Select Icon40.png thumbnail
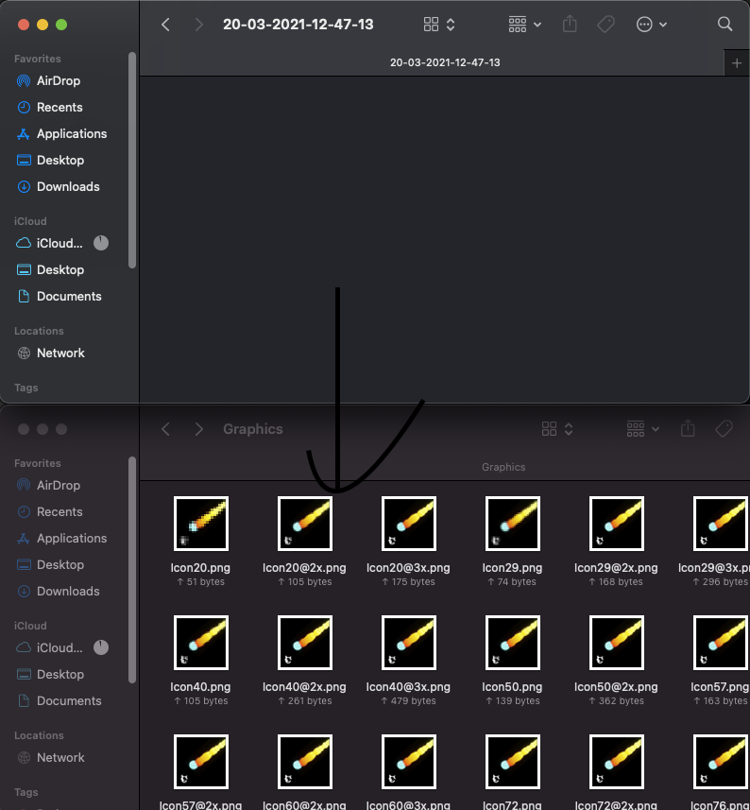750x810 pixels. [x=201, y=642]
